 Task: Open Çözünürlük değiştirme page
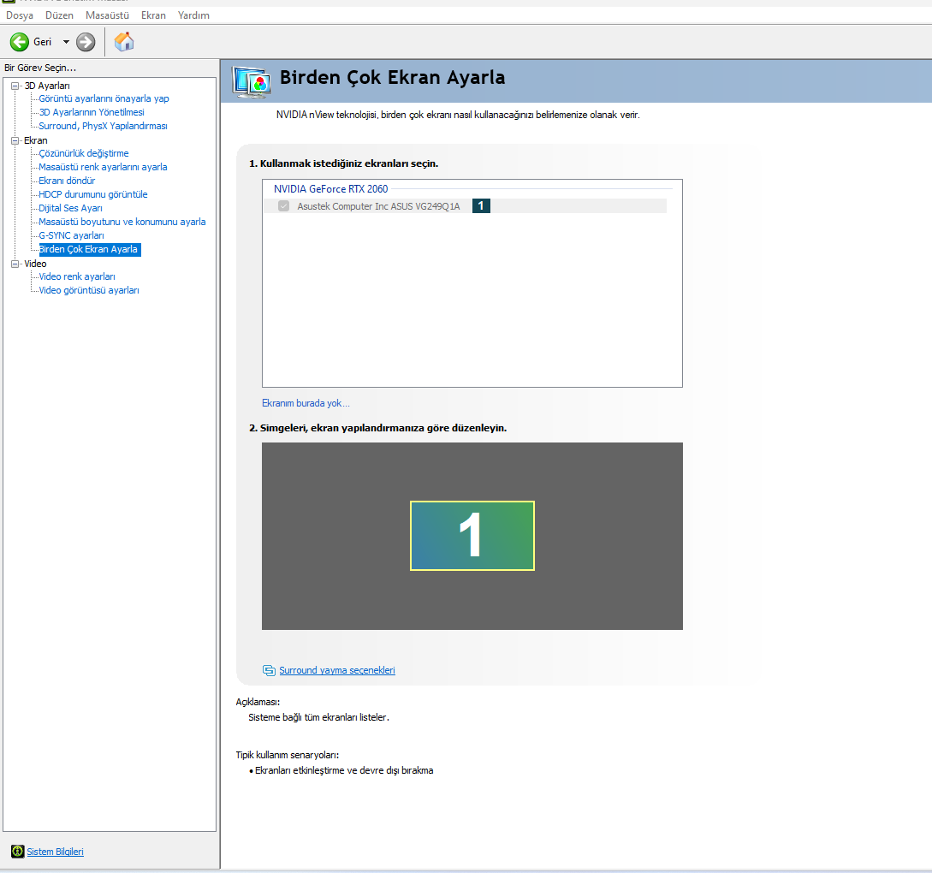pyautogui.click(x=84, y=153)
